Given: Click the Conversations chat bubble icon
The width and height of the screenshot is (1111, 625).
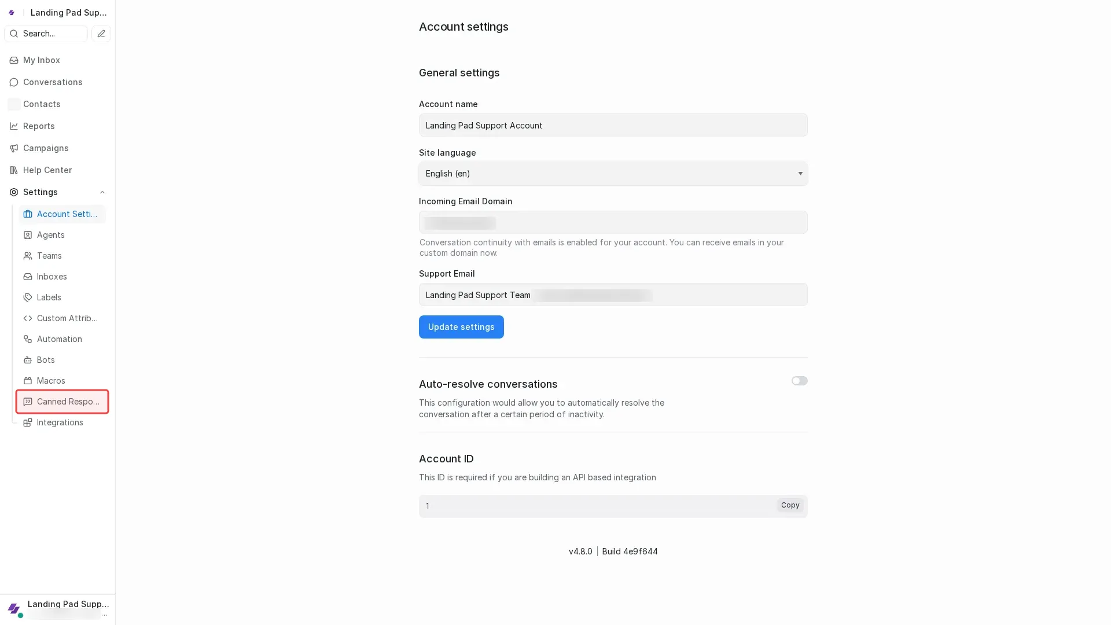Looking at the screenshot, I should click(14, 82).
